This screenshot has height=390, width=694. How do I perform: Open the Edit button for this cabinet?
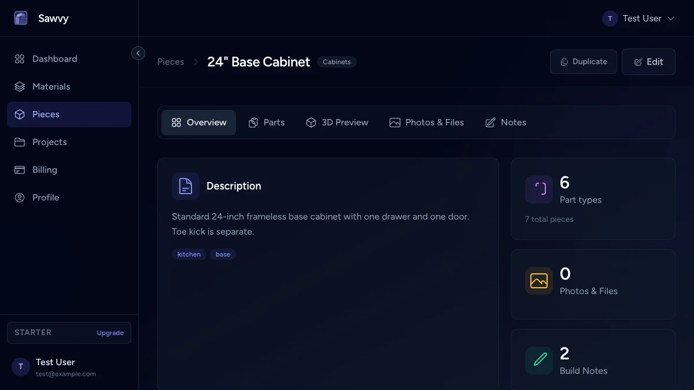coord(648,61)
